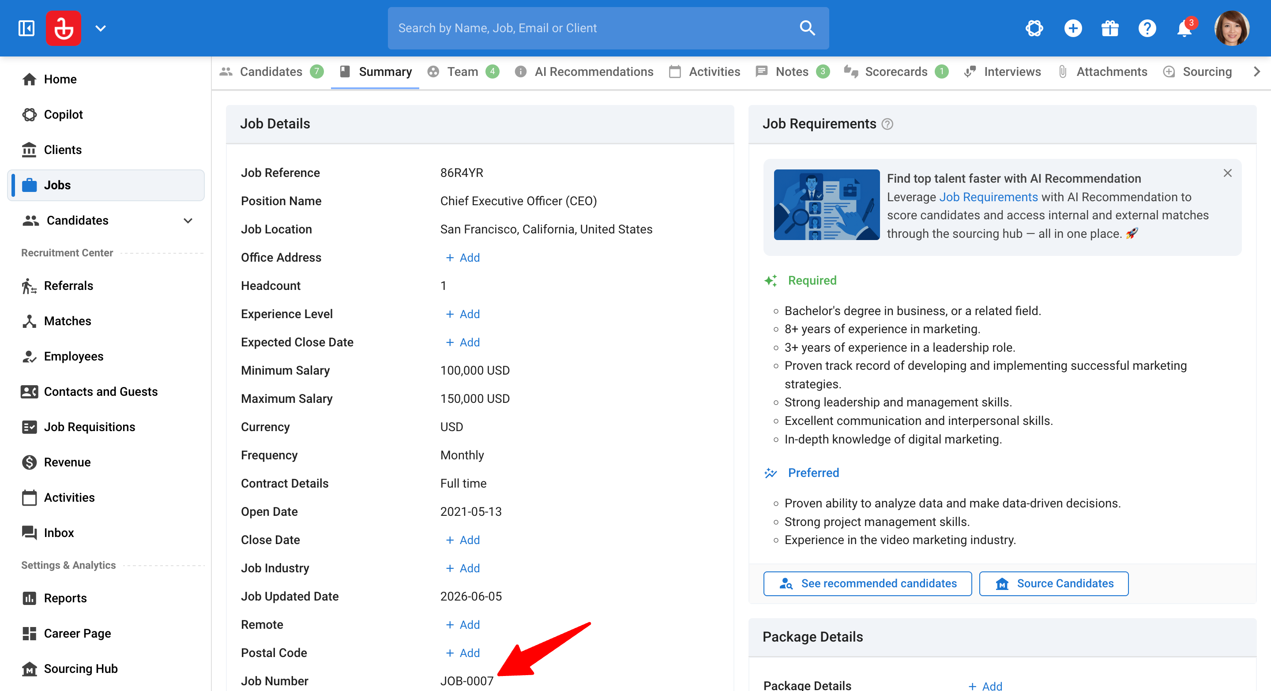Open Copilot from the top bar icon
This screenshot has width=1271, height=691.
(1034, 28)
